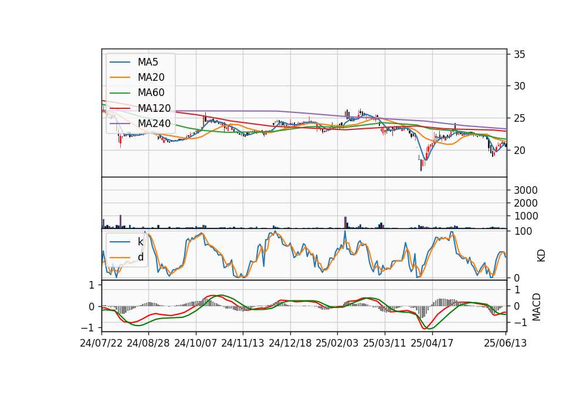Screen dimensions: 563x404
Task: Click the orange MA20 legend line swatch
Action: click(x=120, y=78)
